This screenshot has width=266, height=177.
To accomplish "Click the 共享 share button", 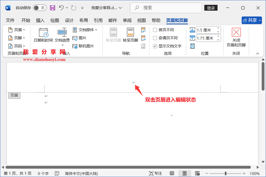I will (252, 20).
